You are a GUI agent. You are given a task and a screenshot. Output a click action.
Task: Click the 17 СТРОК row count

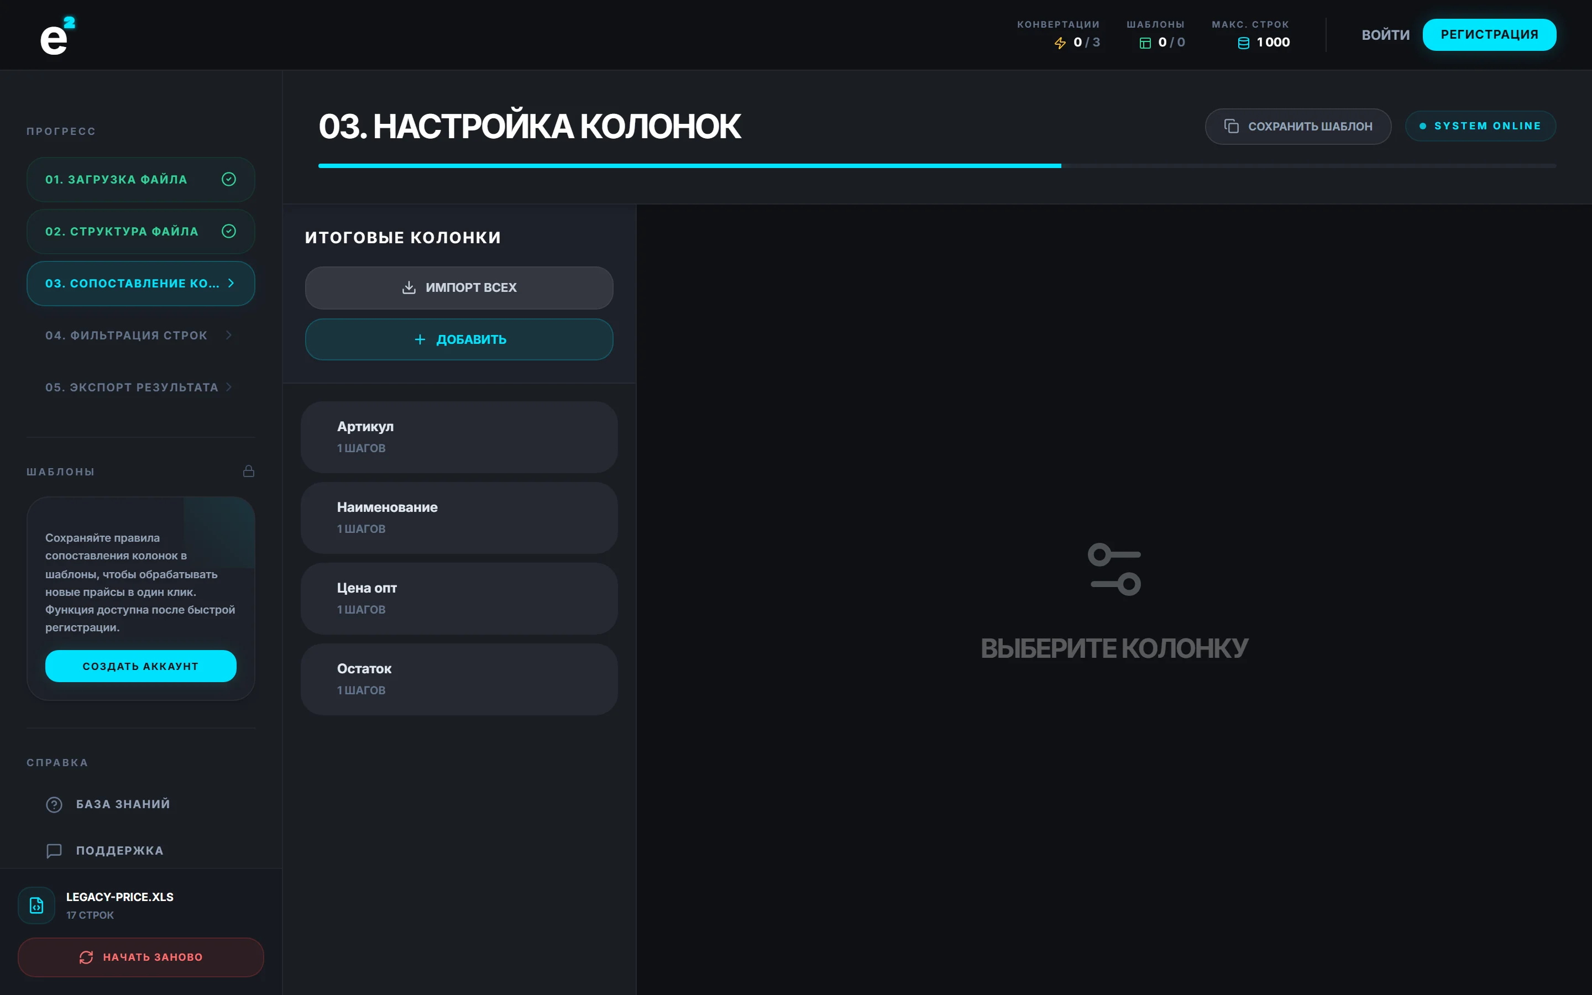[x=90, y=915]
